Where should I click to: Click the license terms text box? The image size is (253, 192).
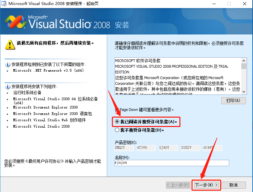point(178,76)
